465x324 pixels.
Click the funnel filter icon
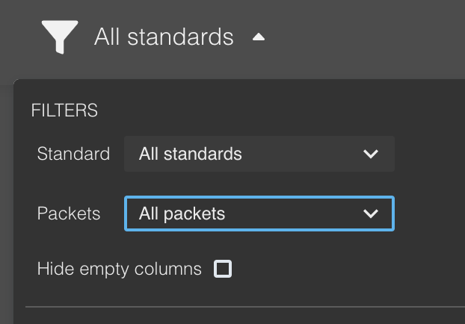[60, 37]
